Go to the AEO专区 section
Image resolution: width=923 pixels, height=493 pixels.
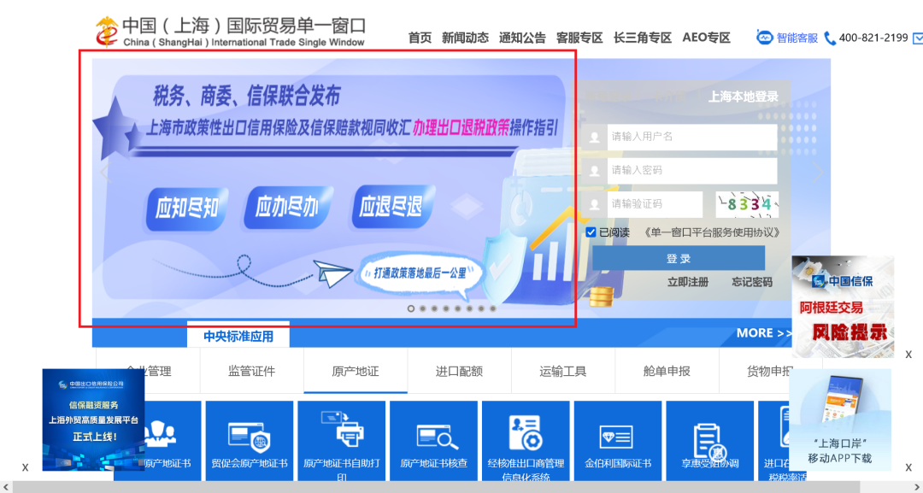[x=706, y=38]
